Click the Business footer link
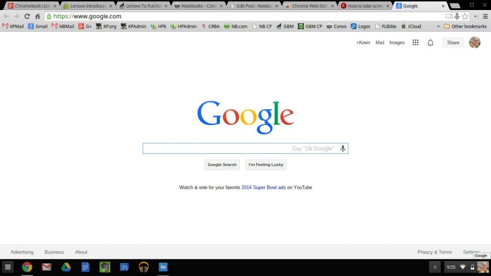 (x=54, y=252)
